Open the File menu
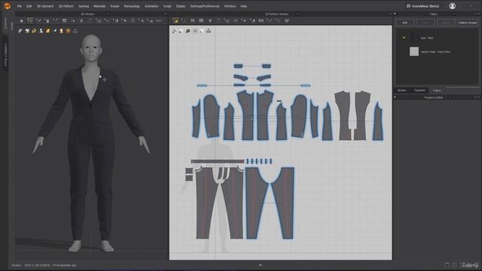Image resolution: width=482 pixels, height=271 pixels. point(20,6)
